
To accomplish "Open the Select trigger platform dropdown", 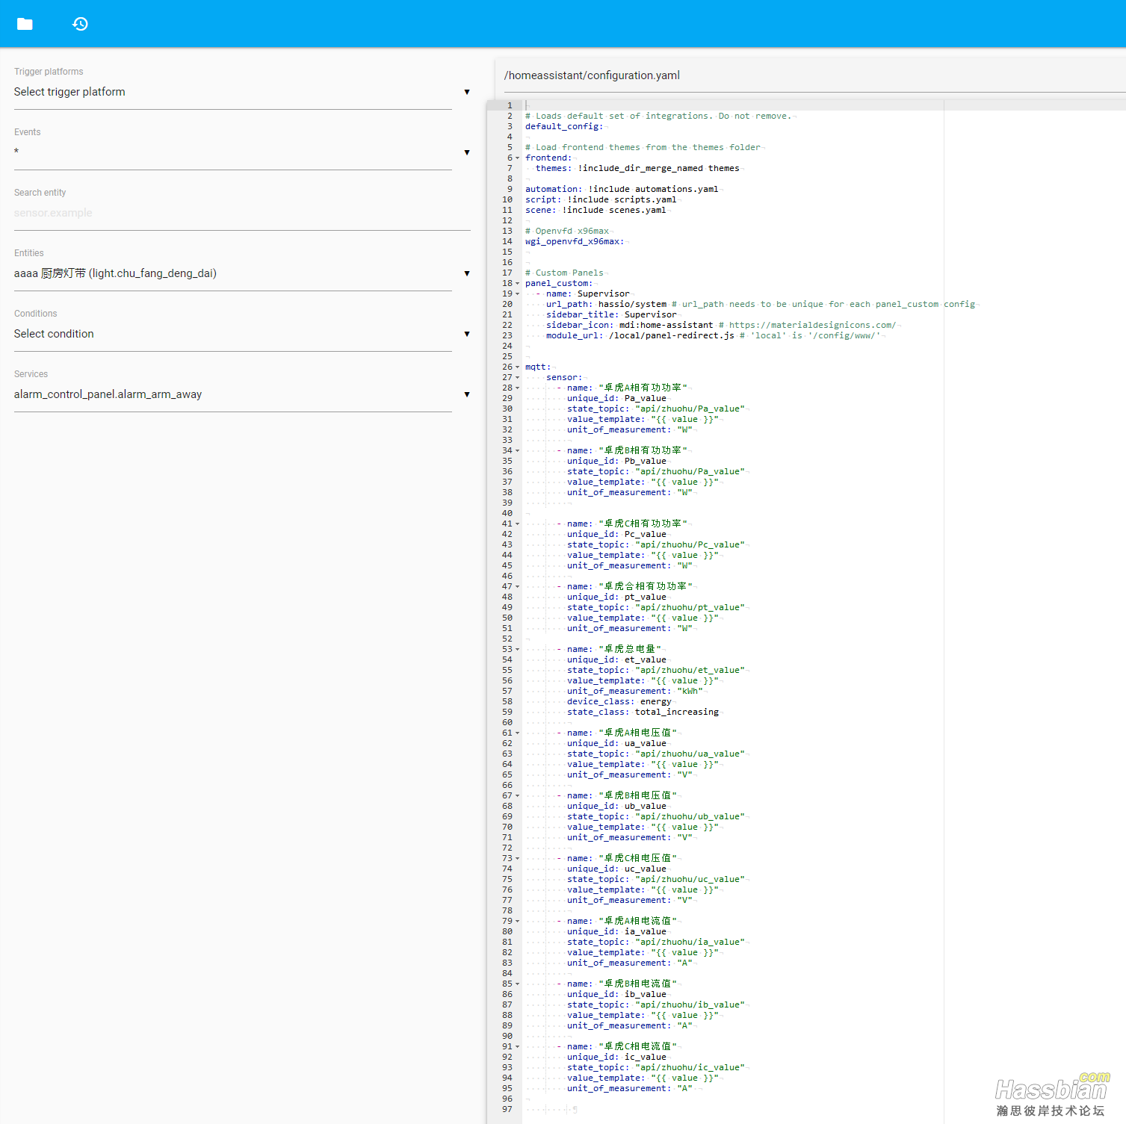I will click(242, 92).
